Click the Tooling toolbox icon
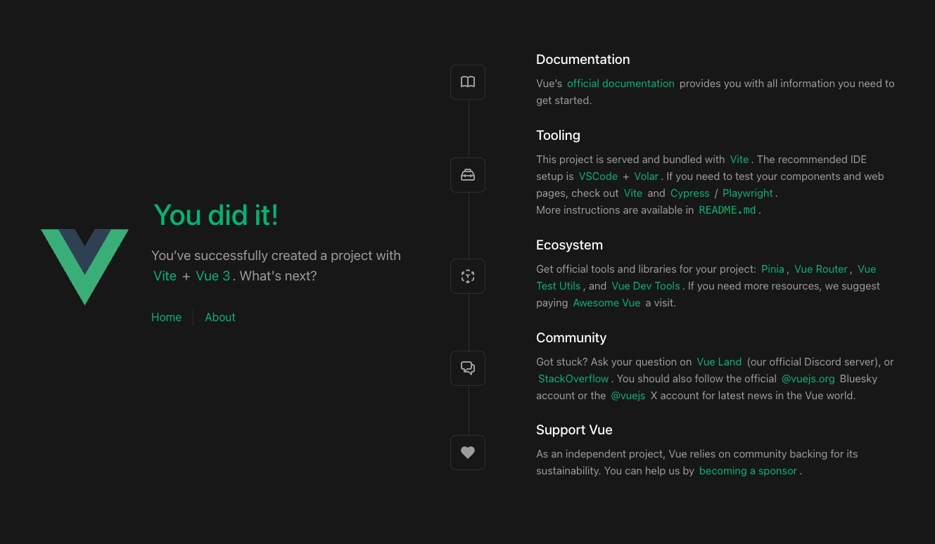The image size is (935, 544). 468,175
